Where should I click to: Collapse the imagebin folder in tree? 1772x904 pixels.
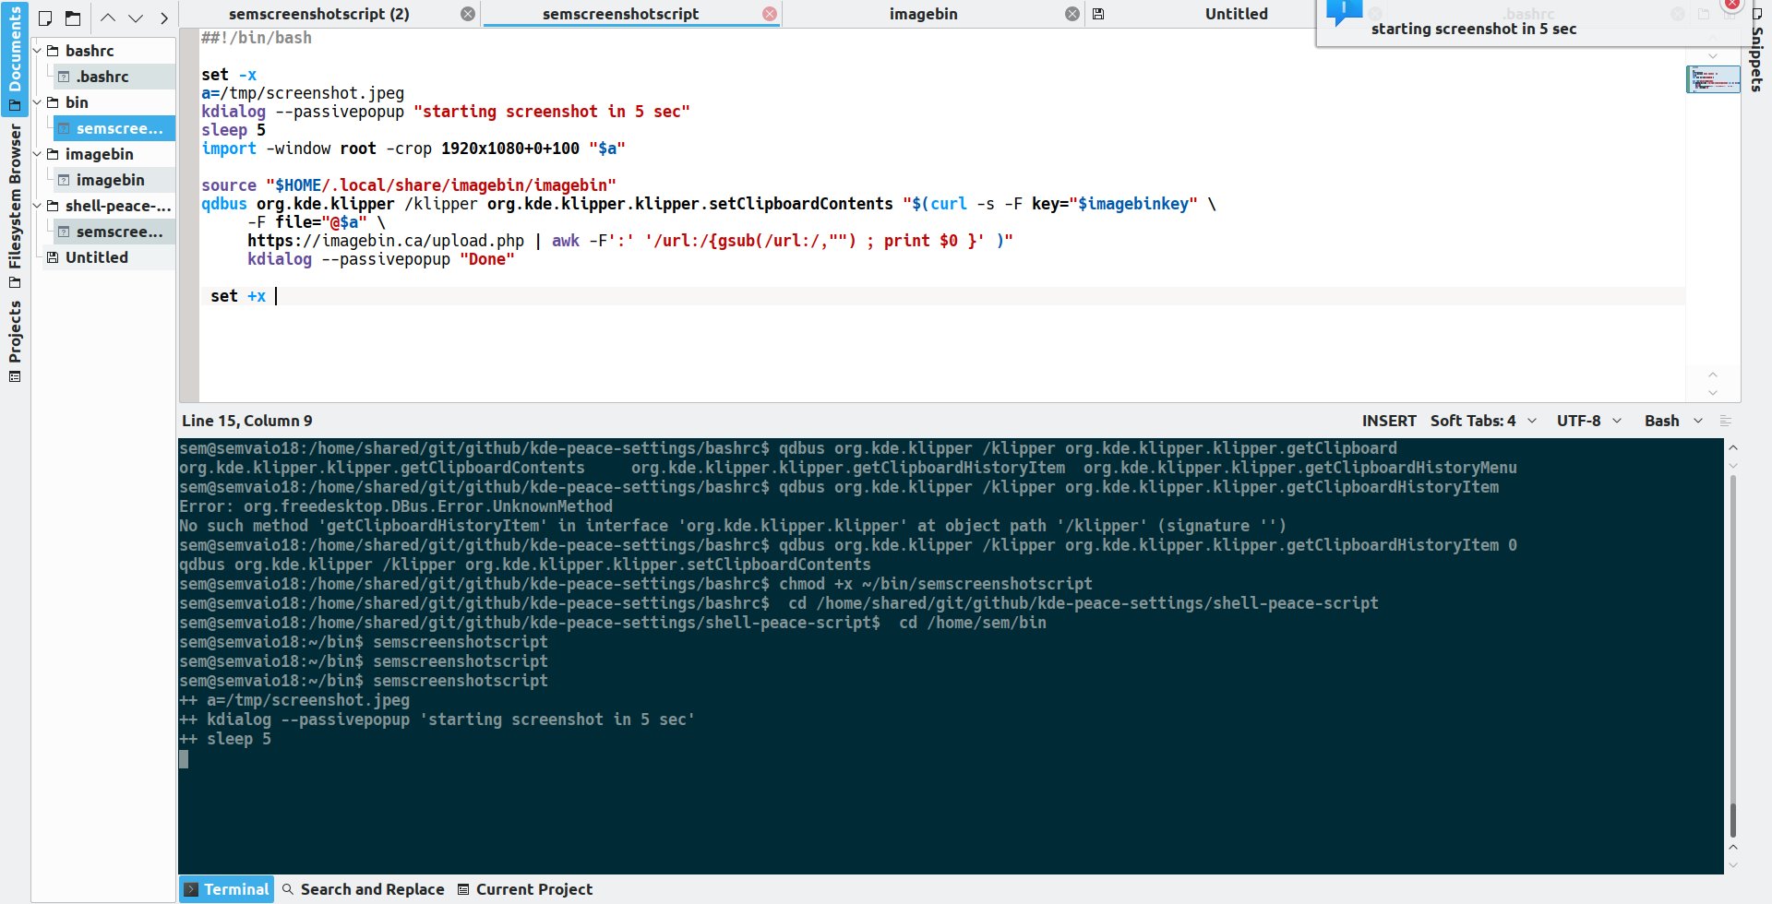[x=38, y=154]
